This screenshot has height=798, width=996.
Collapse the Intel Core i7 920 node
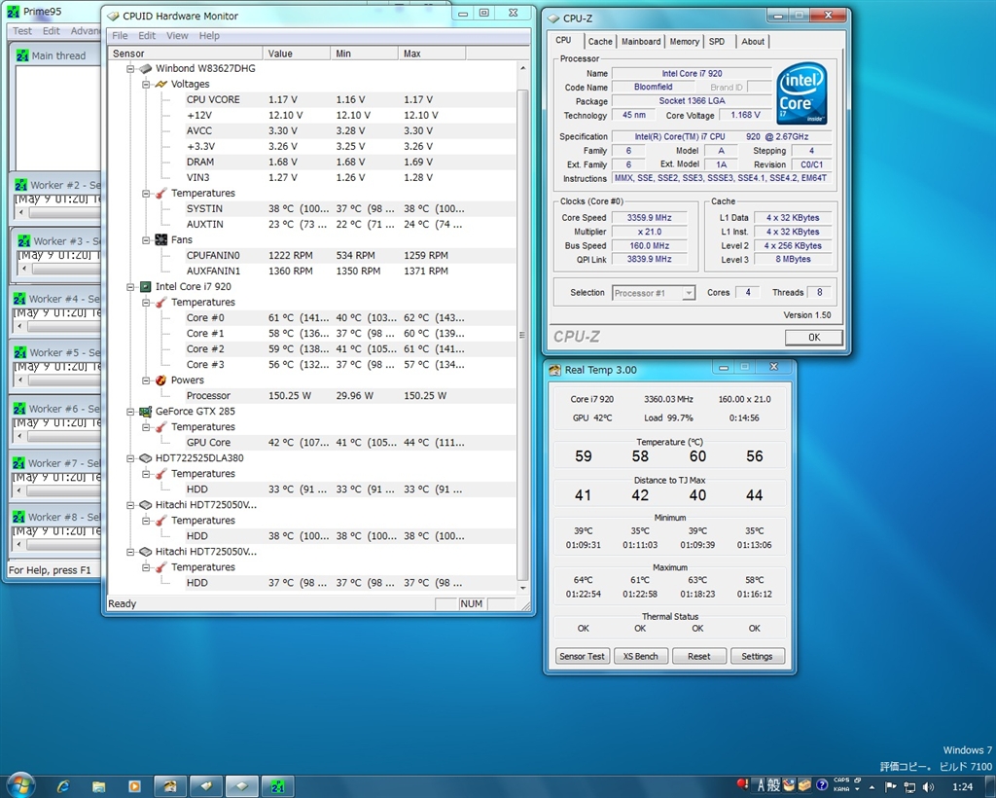point(130,286)
